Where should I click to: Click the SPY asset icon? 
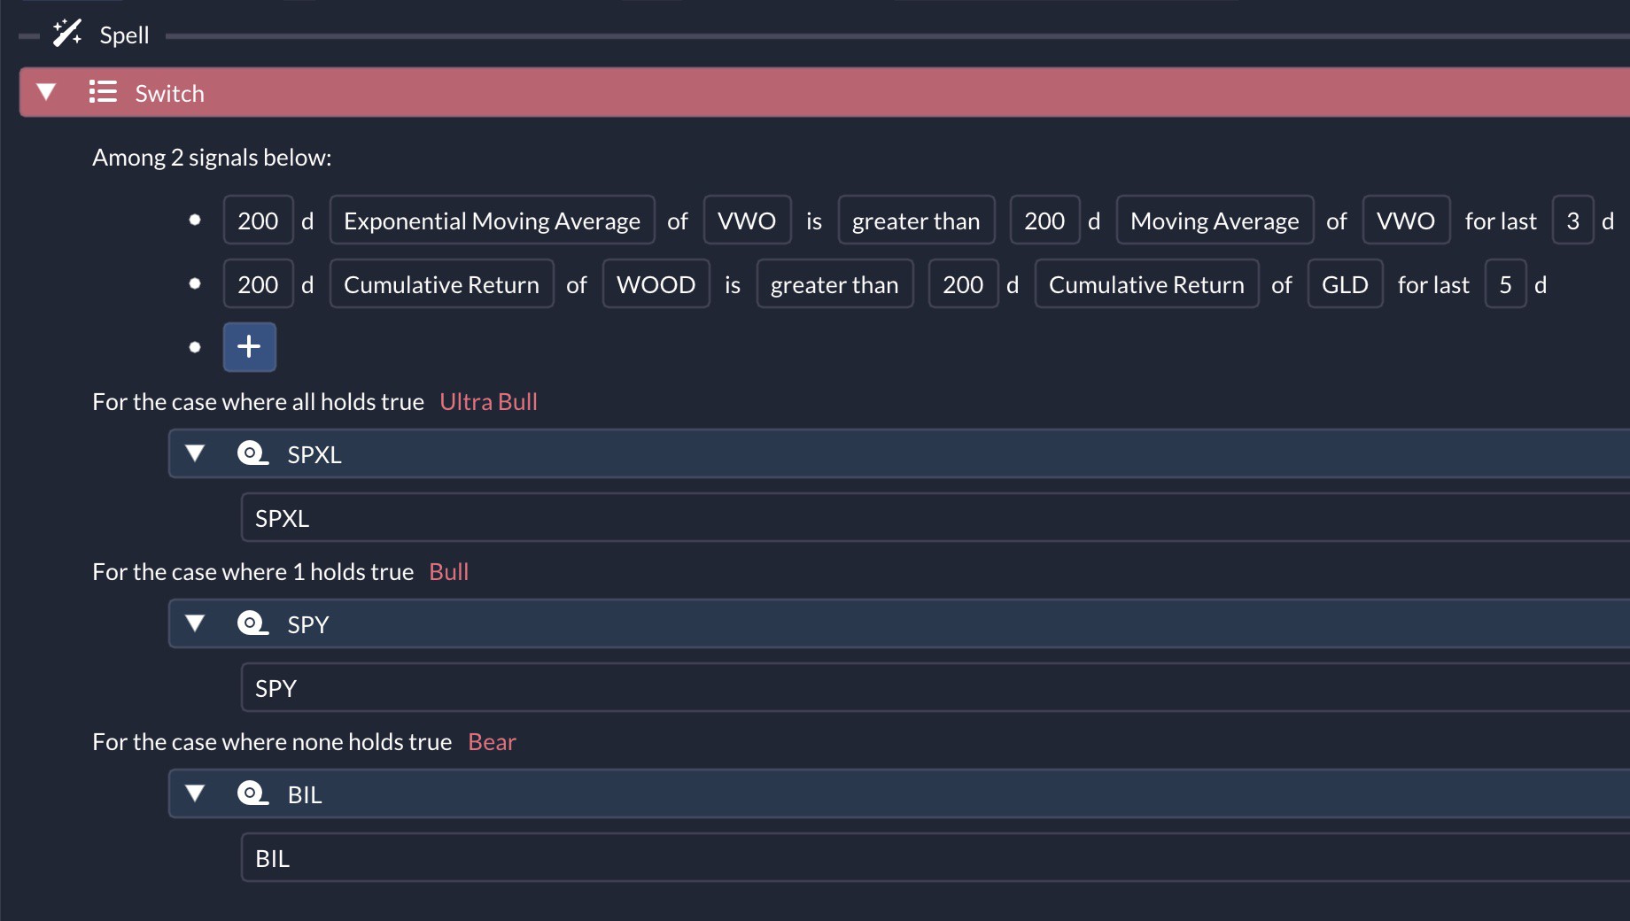click(x=252, y=623)
